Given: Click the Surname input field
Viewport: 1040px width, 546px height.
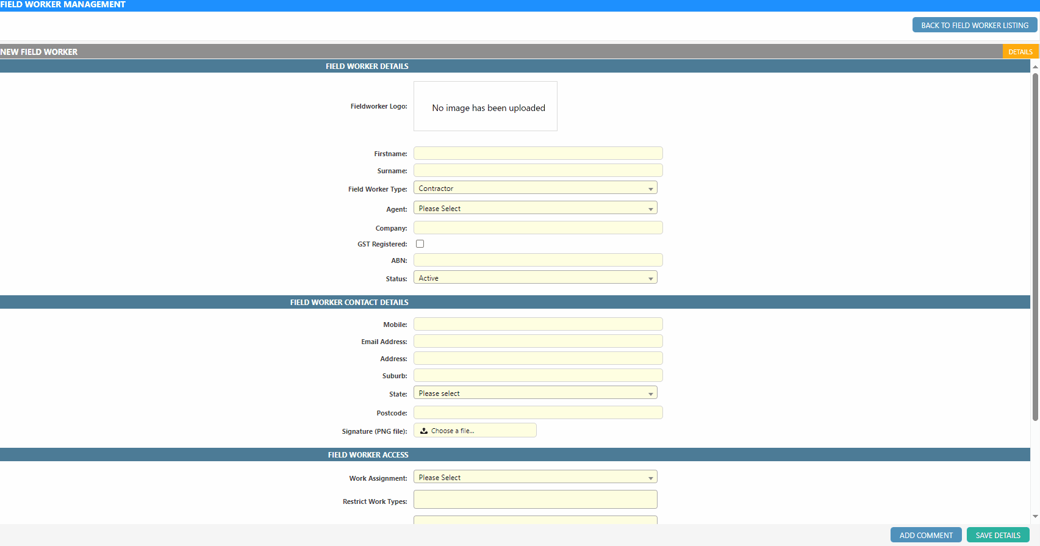Looking at the screenshot, I should (x=538, y=170).
